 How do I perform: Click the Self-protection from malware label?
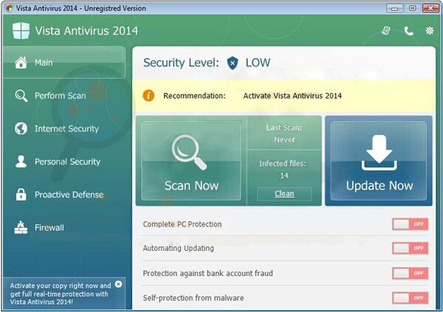[193, 298]
